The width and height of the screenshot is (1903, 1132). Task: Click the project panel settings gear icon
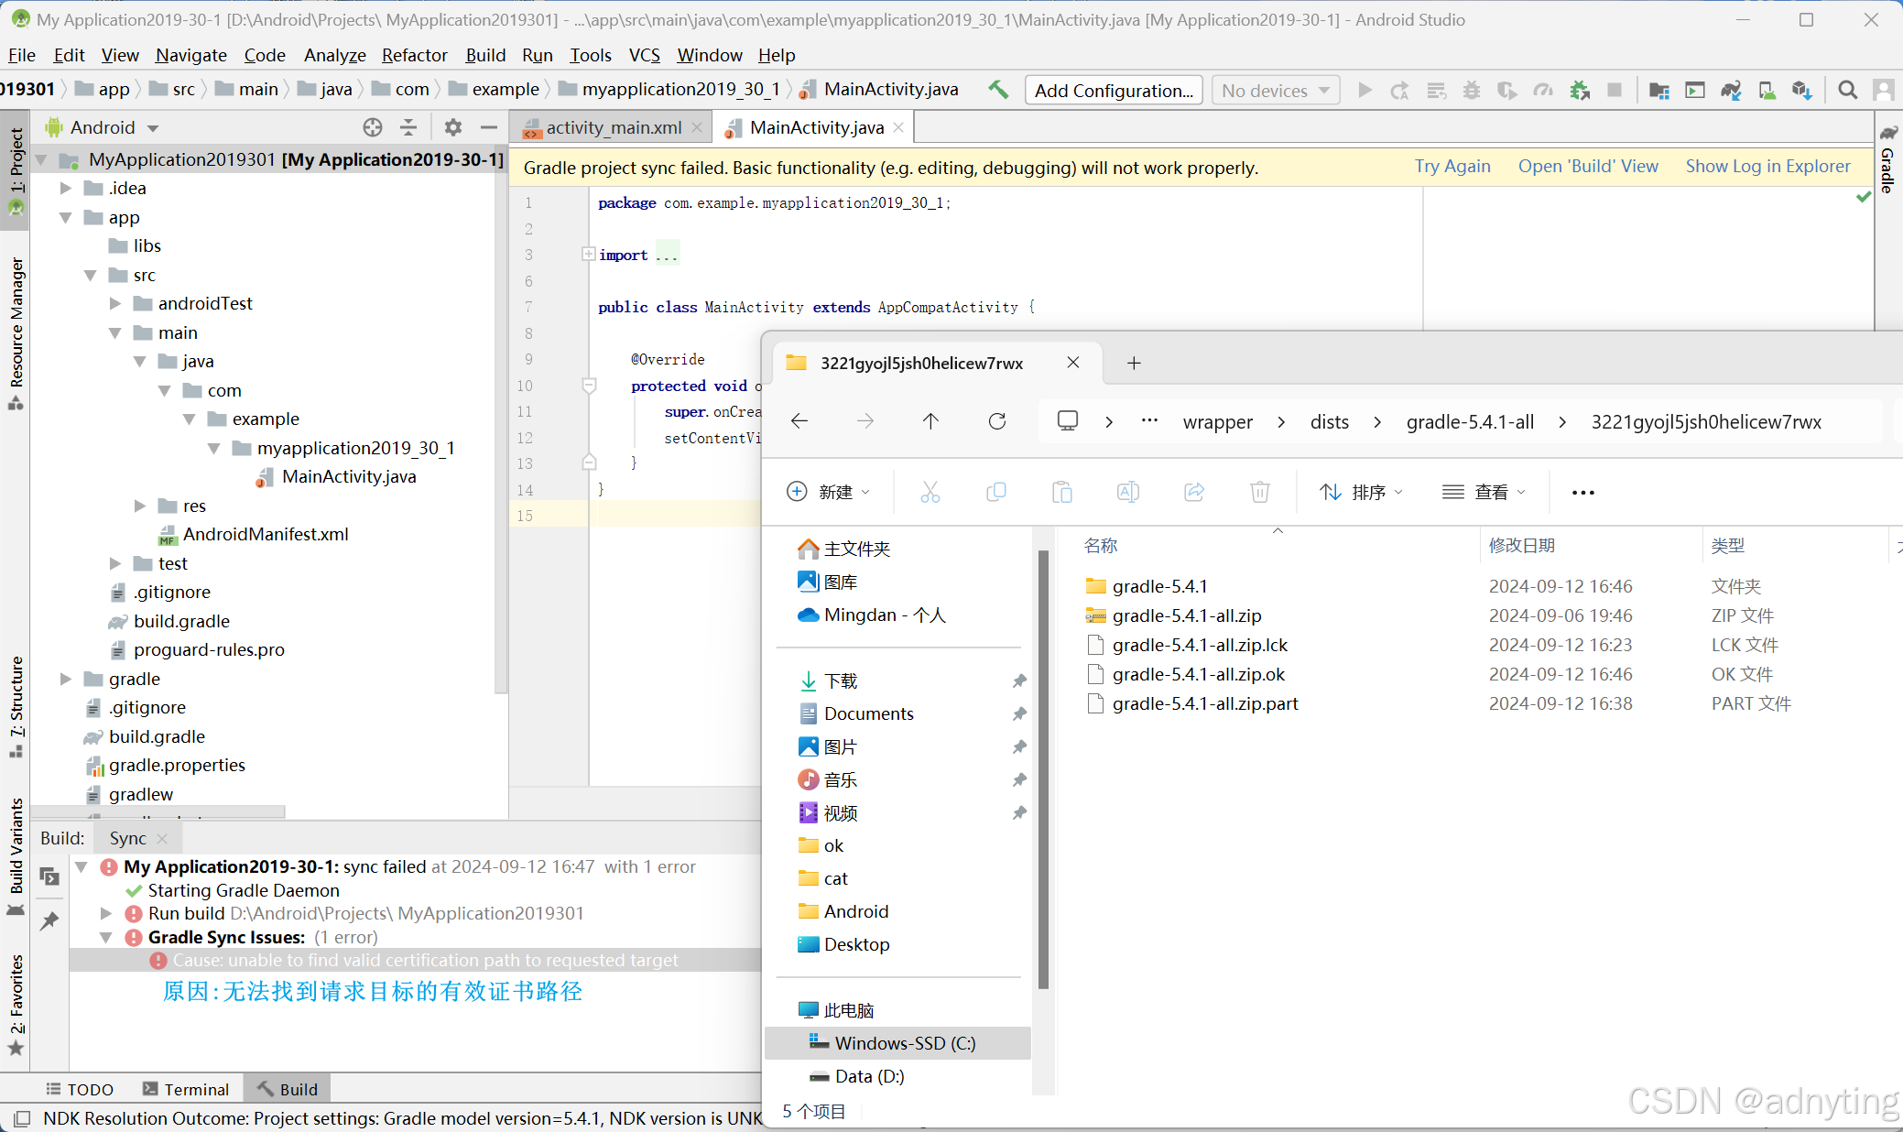click(x=452, y=127)
